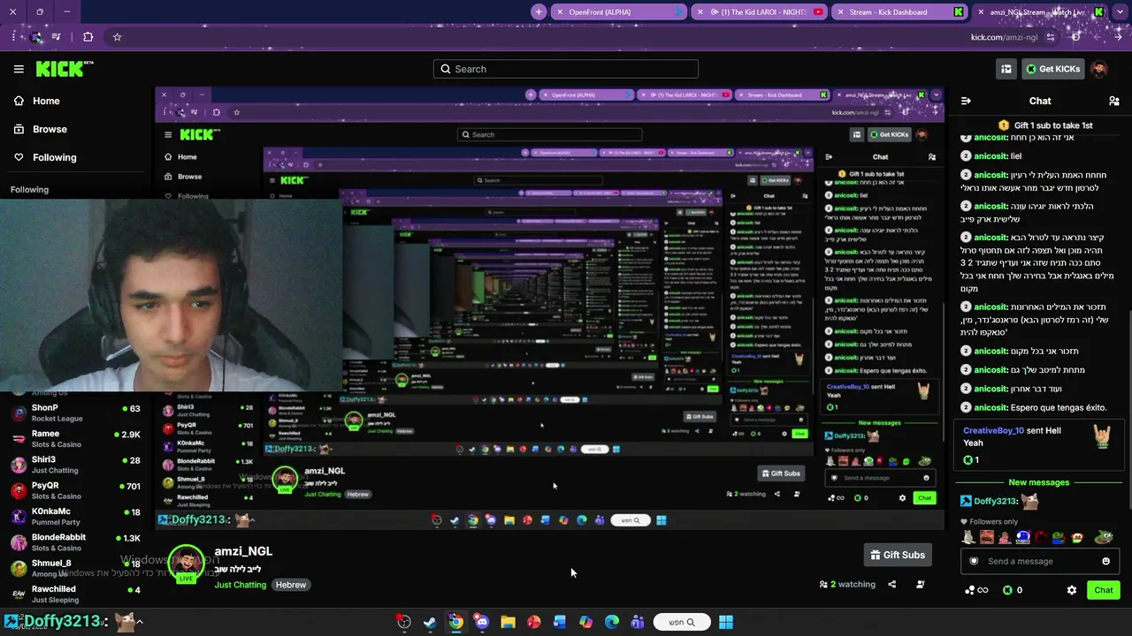Open Steam from the Windows taskbar
Image resolution: width=1132 pixels, height=636 pixels.
(x=430, y=622)
